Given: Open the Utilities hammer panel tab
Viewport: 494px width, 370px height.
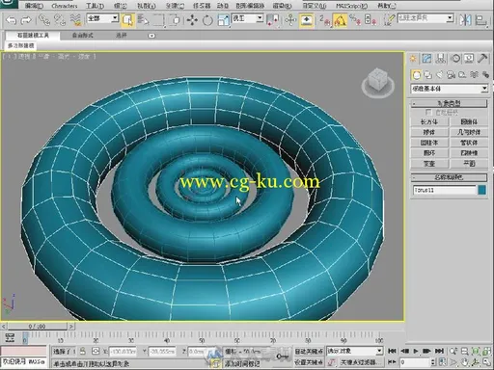Looking at the screenshot, I should pyautogui.click(x=482, y=59).
